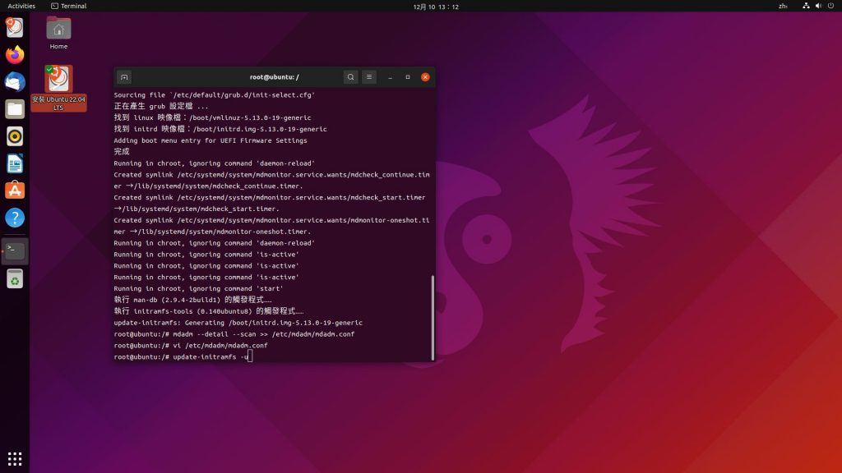The height and width of the screenshot is (473, 842).
Task: Open the Ubuntu installer from the dock
Action: pos(15,27)
